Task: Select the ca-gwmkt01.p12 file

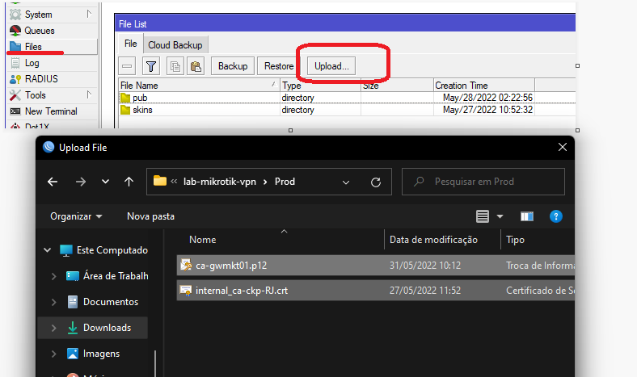Action: point(376,266)
